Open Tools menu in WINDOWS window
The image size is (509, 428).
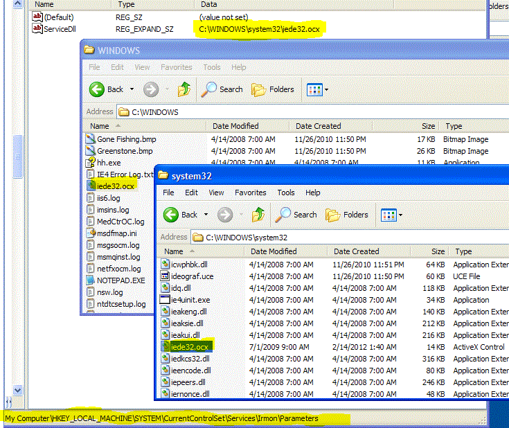tap(212, 67)
